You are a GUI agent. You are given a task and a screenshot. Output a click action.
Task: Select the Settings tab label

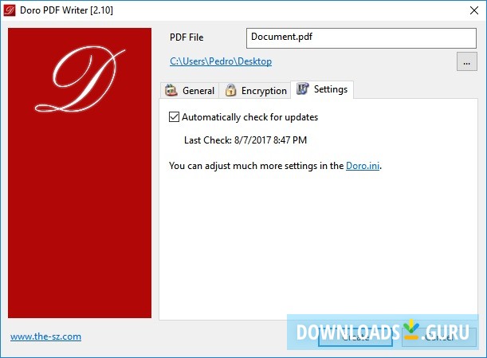pos(331,89)
